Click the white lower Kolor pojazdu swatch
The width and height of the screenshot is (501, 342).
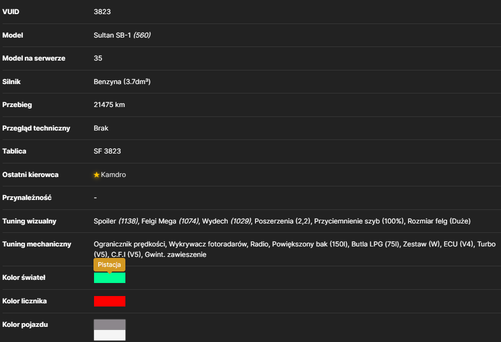tap(110, 335)
